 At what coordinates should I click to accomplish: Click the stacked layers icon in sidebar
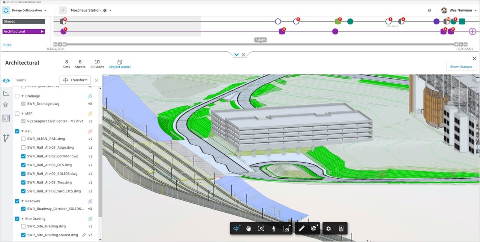point(6,105)
